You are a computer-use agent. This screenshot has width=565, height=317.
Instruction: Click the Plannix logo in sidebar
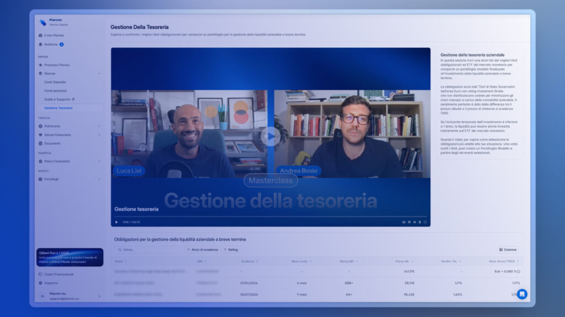point(42,23)
